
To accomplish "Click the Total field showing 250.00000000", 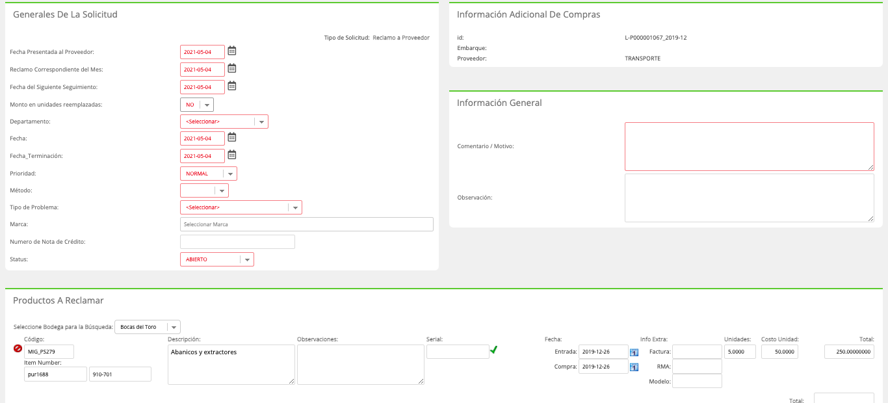I will click(x=849, y=352).
